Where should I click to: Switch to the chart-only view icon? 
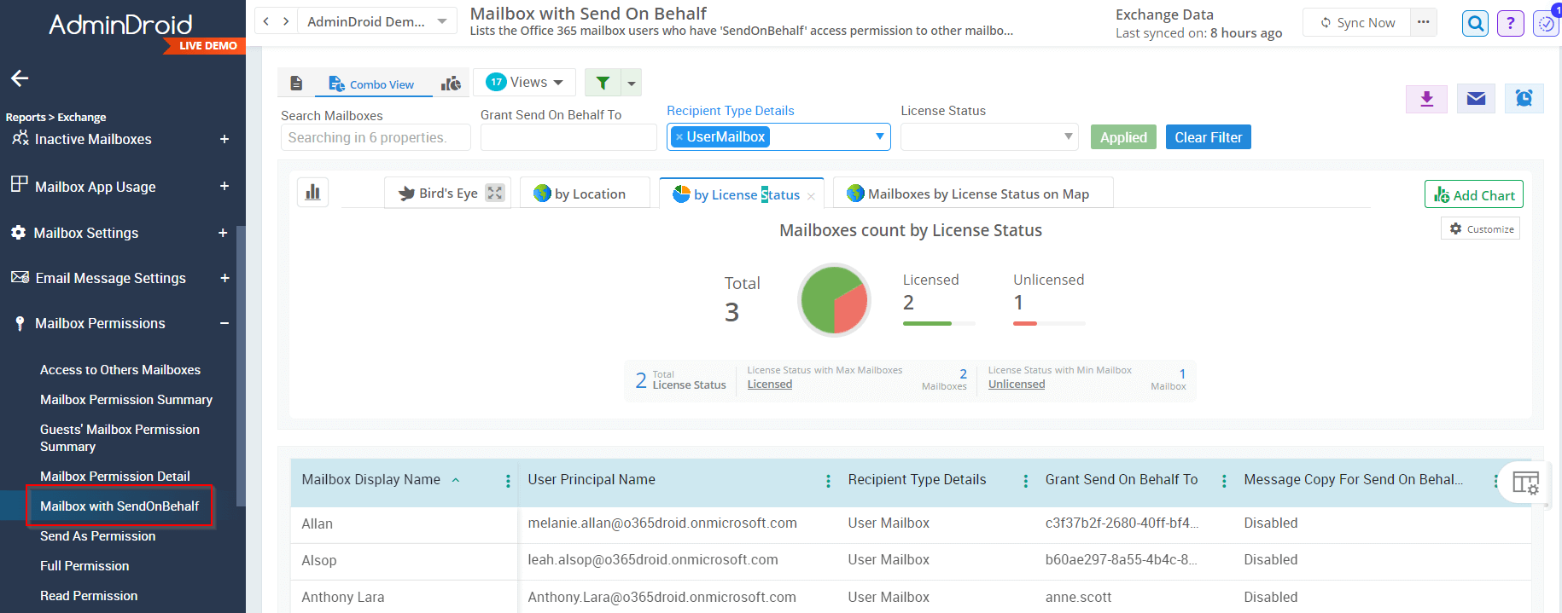(451, 84)
